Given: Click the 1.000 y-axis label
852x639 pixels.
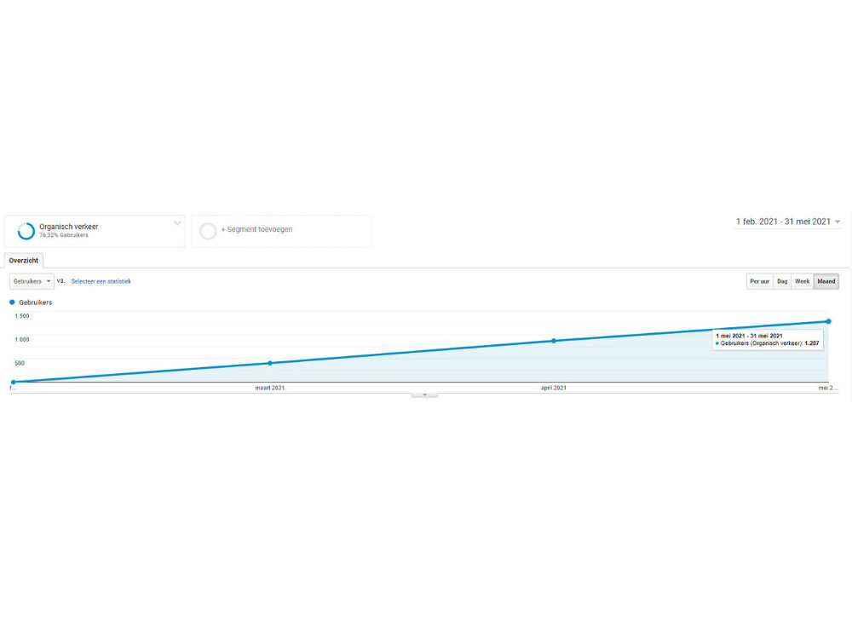Looking at the screenshot, I should (22, 340).
